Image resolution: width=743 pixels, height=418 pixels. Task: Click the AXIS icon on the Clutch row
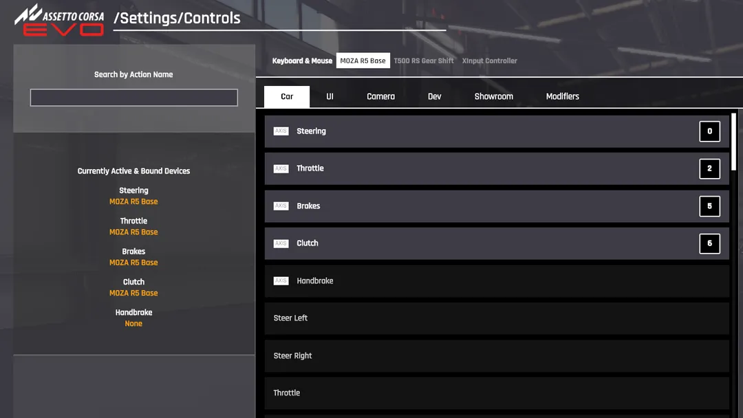tap(281, 243)
